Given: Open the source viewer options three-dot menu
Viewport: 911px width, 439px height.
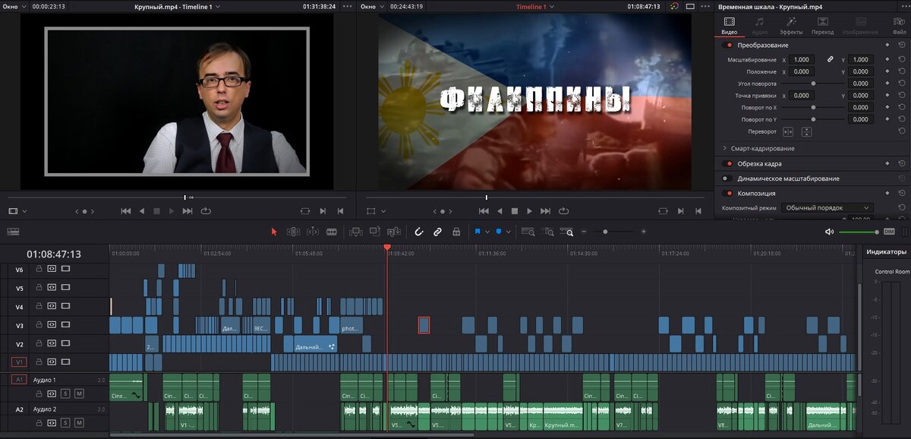Looking at the screenshot, I should pos(347,6).
